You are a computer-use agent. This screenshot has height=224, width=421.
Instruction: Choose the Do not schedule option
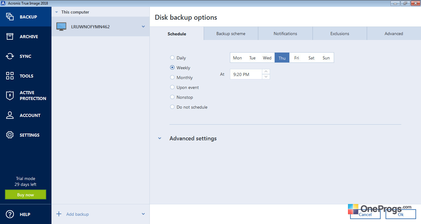pos(172,107)
